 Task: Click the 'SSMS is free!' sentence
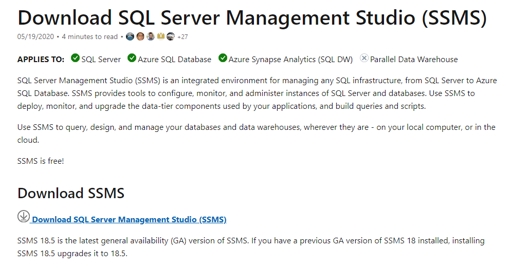coord(41,161)
